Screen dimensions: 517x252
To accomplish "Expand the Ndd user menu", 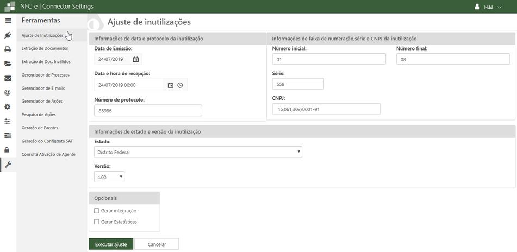I will coord(488,7).
